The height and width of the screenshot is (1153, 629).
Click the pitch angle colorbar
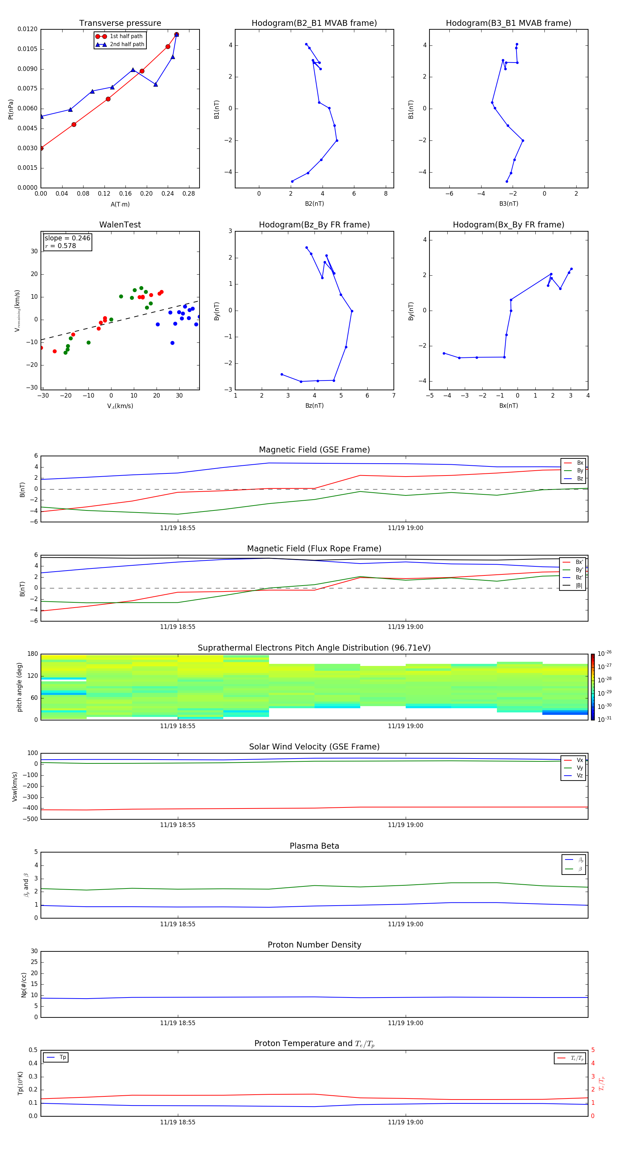point(593,687)
